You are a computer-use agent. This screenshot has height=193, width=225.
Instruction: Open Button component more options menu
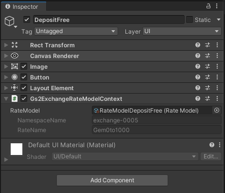pos(217,77)
